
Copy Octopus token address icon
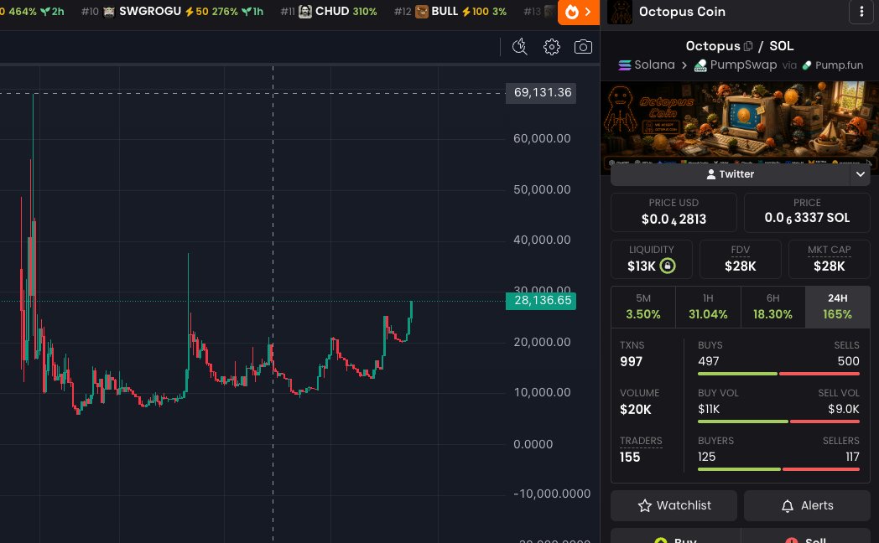[x=748, y=46]
